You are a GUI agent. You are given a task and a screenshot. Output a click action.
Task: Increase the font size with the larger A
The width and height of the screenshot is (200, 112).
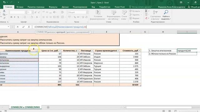click(35, 12)
